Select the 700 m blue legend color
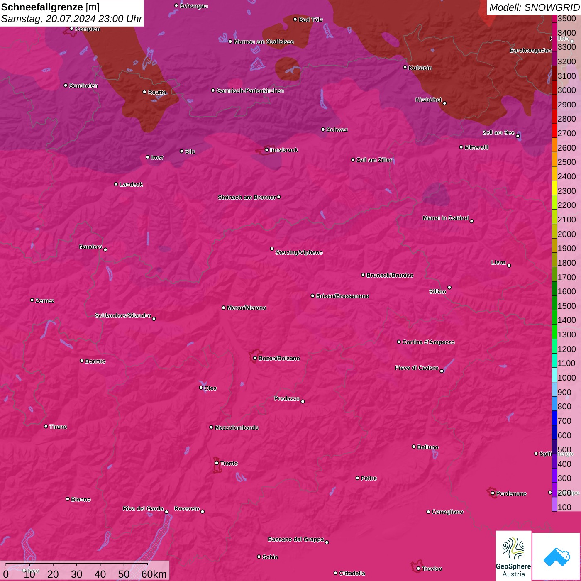 554,417
